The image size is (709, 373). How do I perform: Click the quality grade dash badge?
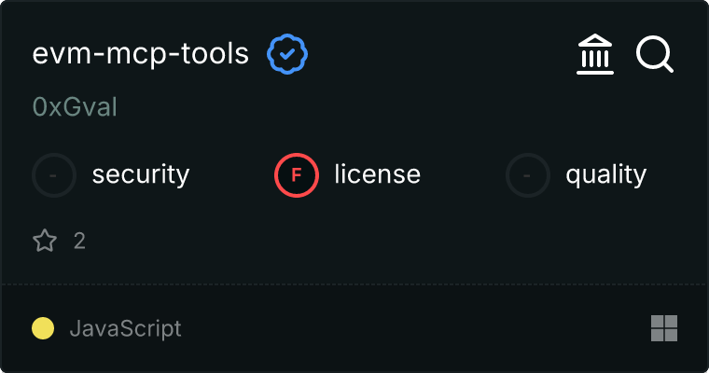click(x=528, y=174)
